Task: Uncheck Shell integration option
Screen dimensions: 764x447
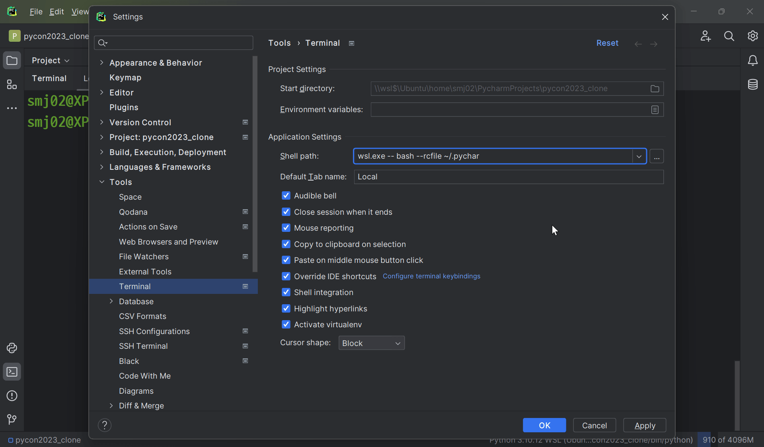Action: [286, 292]
